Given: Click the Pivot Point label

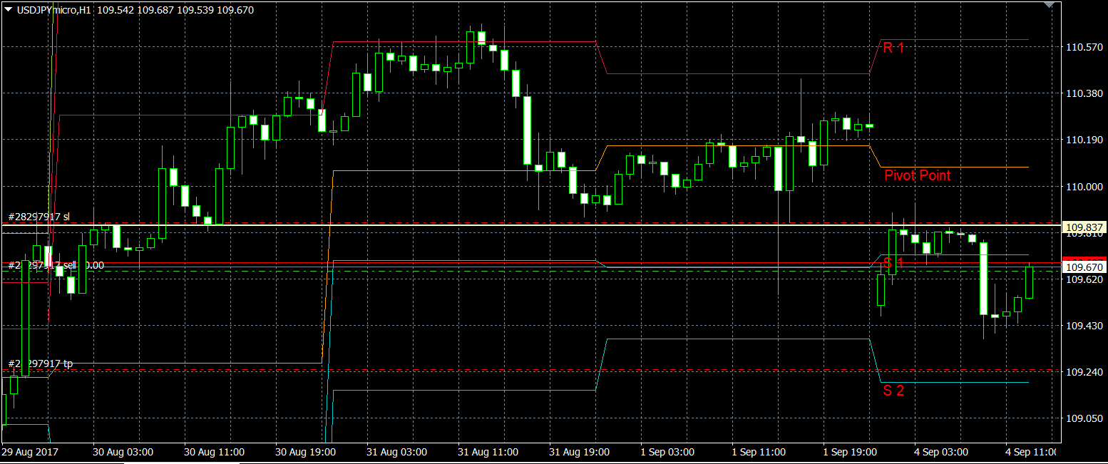Looking at the screenshot, I should click(x=917, y=175).
